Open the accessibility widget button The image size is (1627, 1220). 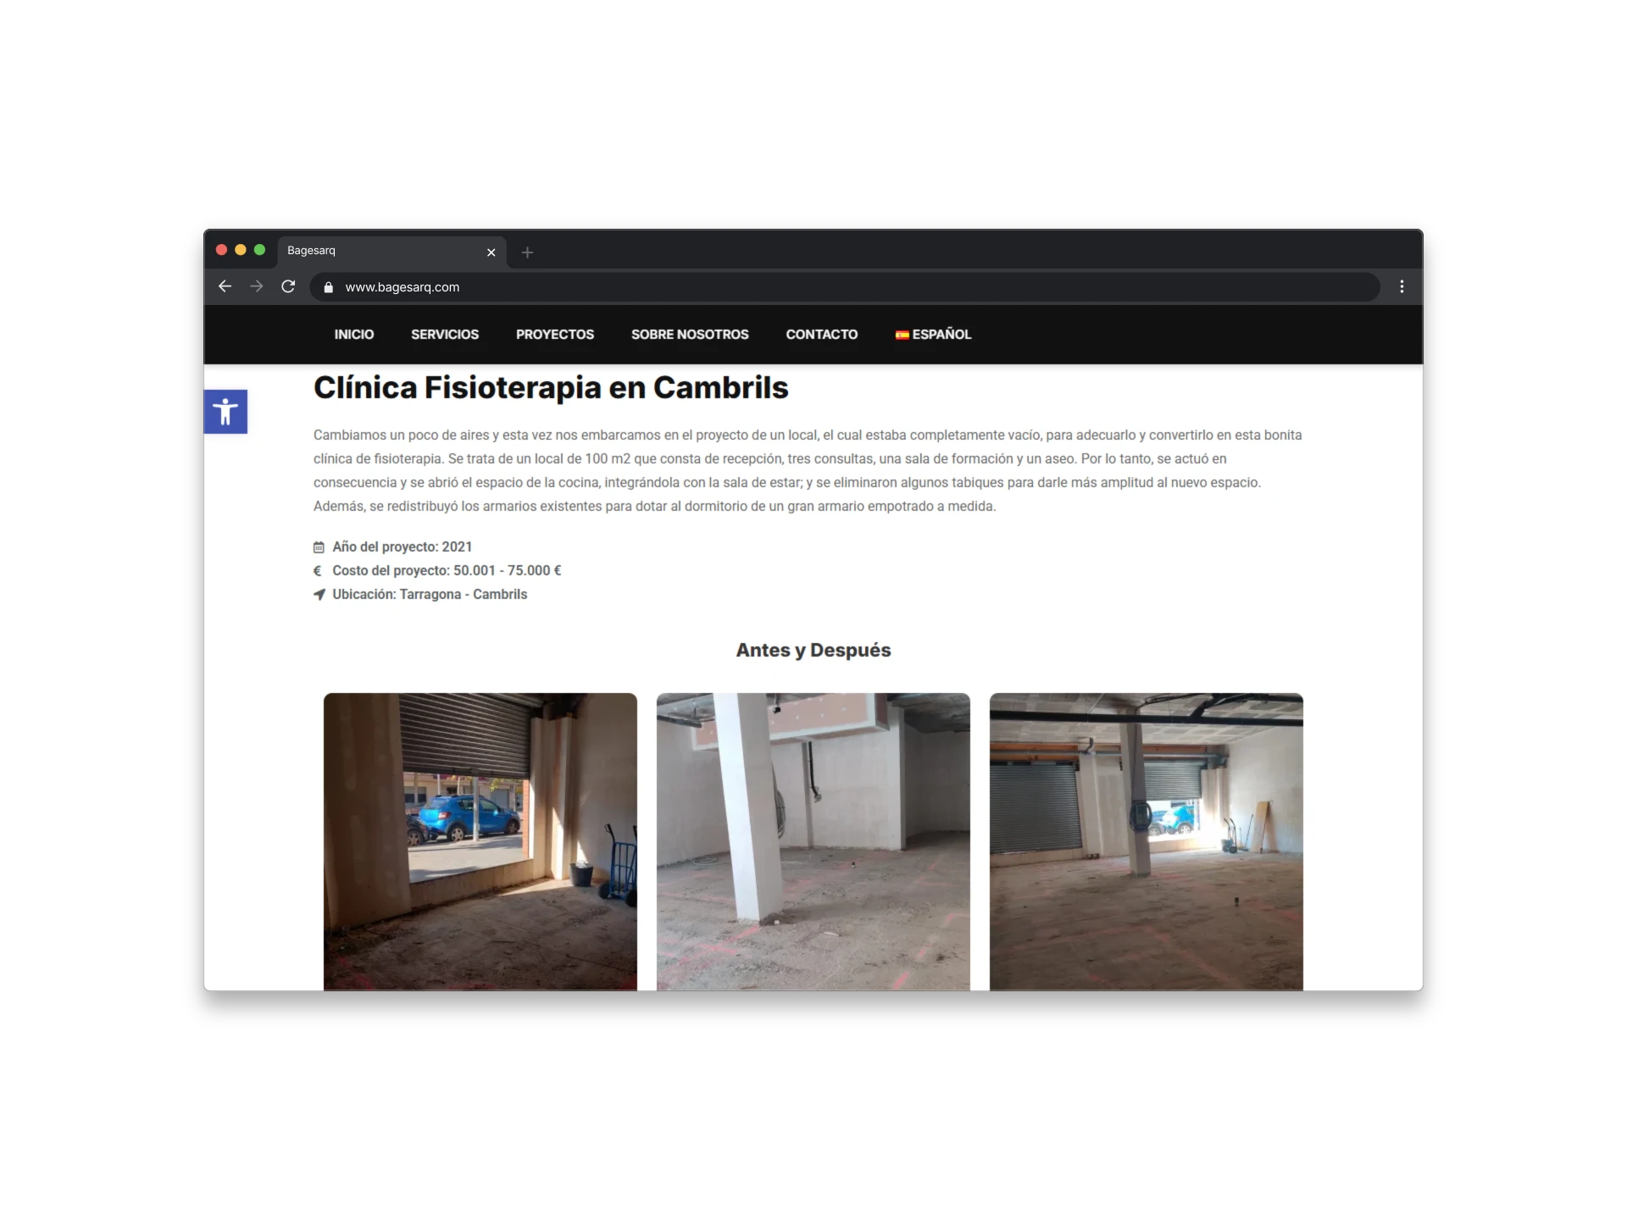[x=225, y=412]
